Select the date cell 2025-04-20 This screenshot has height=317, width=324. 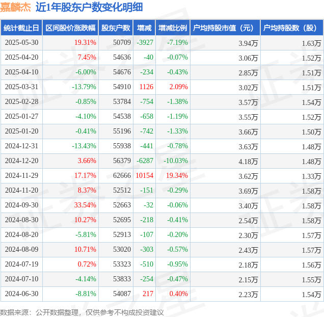(x=22, y=57)
